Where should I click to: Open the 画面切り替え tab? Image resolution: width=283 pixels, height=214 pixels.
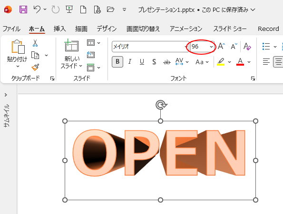[143, 29]
